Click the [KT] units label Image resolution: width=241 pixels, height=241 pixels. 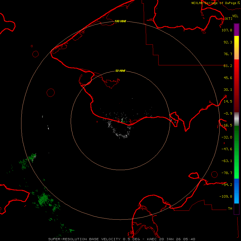pyautogui.click(x=228, y=18)
